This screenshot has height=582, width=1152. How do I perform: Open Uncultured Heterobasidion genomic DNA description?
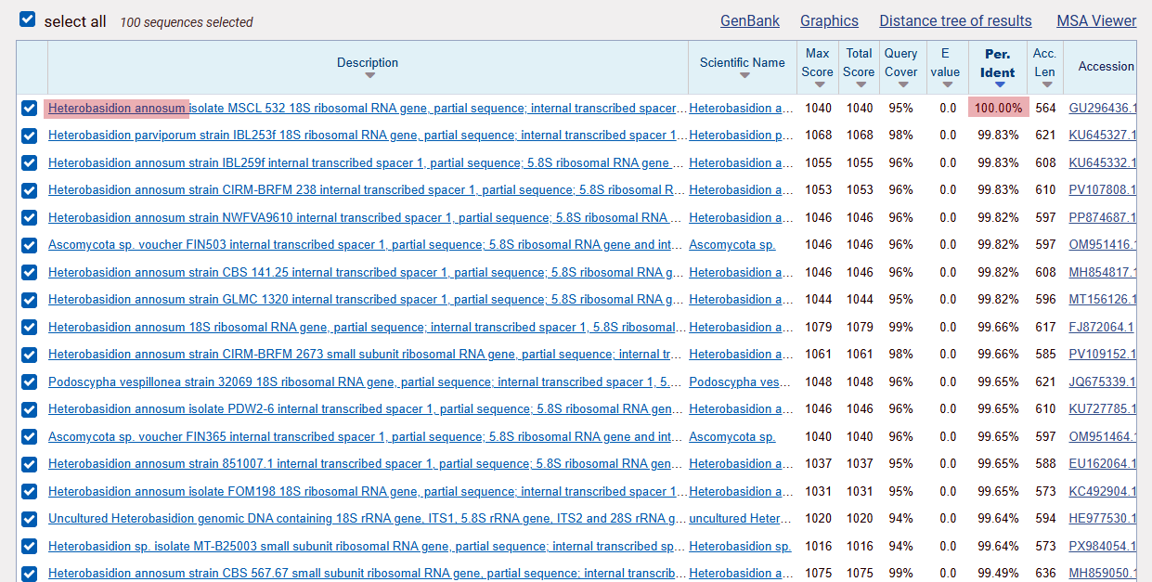click(368, 519)
